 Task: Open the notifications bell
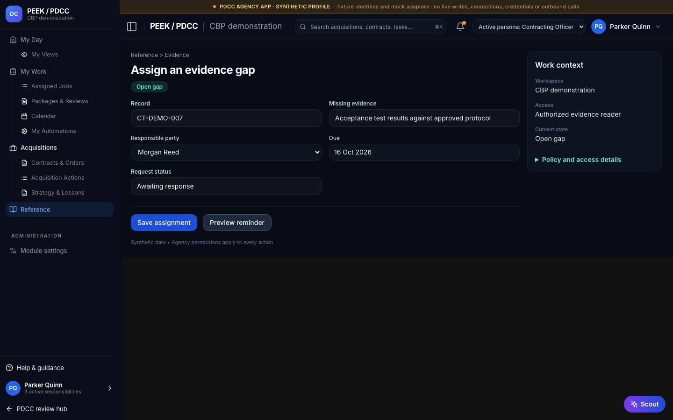[460, 27]
